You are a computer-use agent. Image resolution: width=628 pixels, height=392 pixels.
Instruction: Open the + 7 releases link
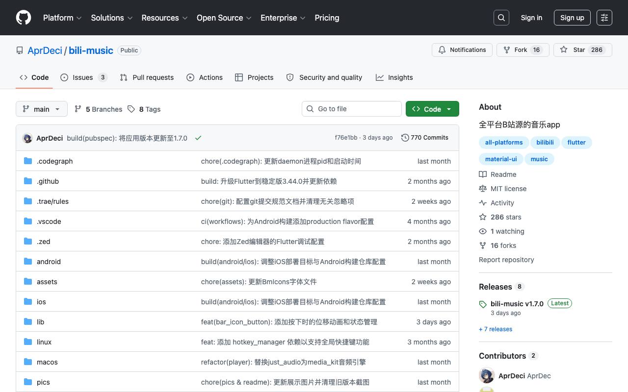coord(496,329)
